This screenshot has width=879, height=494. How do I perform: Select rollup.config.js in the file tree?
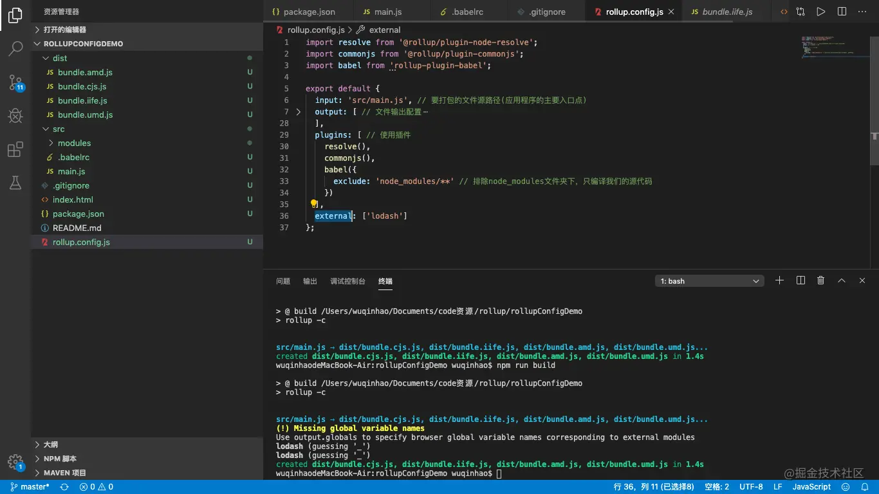(x=147, y=242)
